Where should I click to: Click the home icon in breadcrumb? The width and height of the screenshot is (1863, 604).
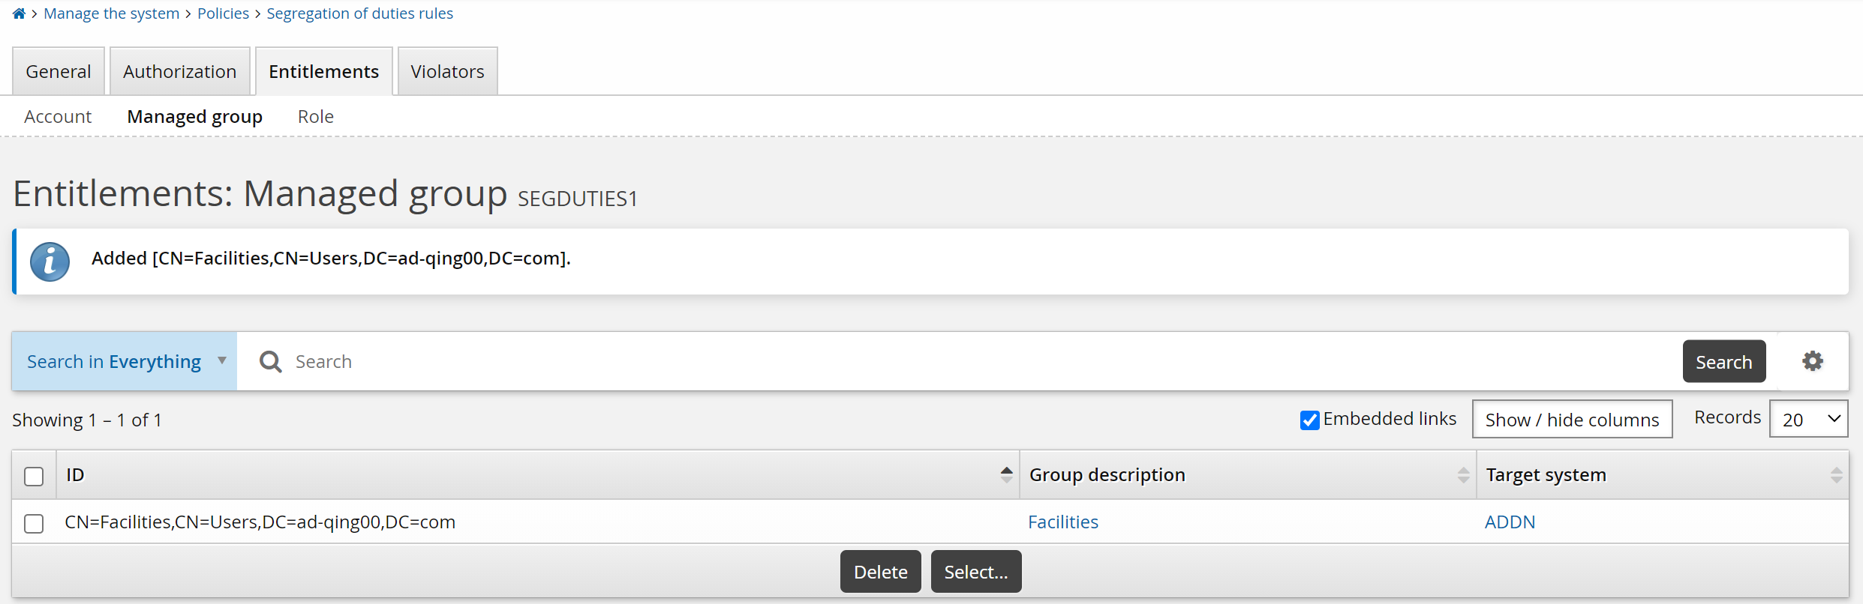click(19, 13)
